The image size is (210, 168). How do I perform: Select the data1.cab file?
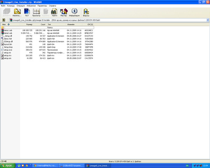(48, 30)
